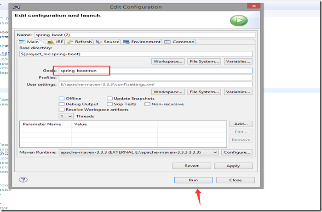Viewport: 322px width, 212px height.
Task: Enable Resolve Workspace artifacts checkbox
Action: click(62, 110)
